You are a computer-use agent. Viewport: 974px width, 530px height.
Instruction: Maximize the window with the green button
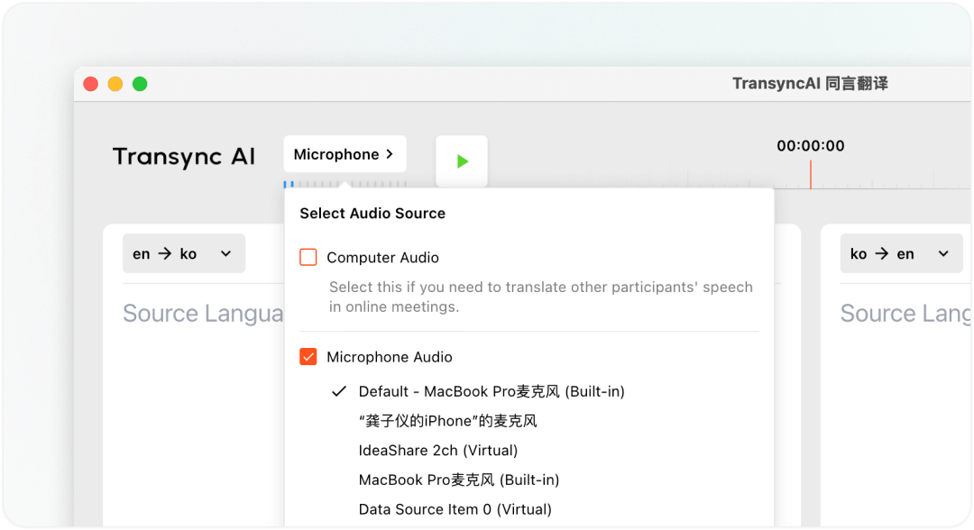140,84
